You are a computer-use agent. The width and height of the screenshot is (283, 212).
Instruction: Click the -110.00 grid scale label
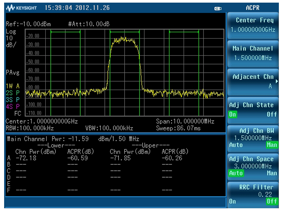point(34,113)
